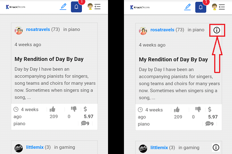Click the pencil compose icon in left header

[x=63, y=7]
